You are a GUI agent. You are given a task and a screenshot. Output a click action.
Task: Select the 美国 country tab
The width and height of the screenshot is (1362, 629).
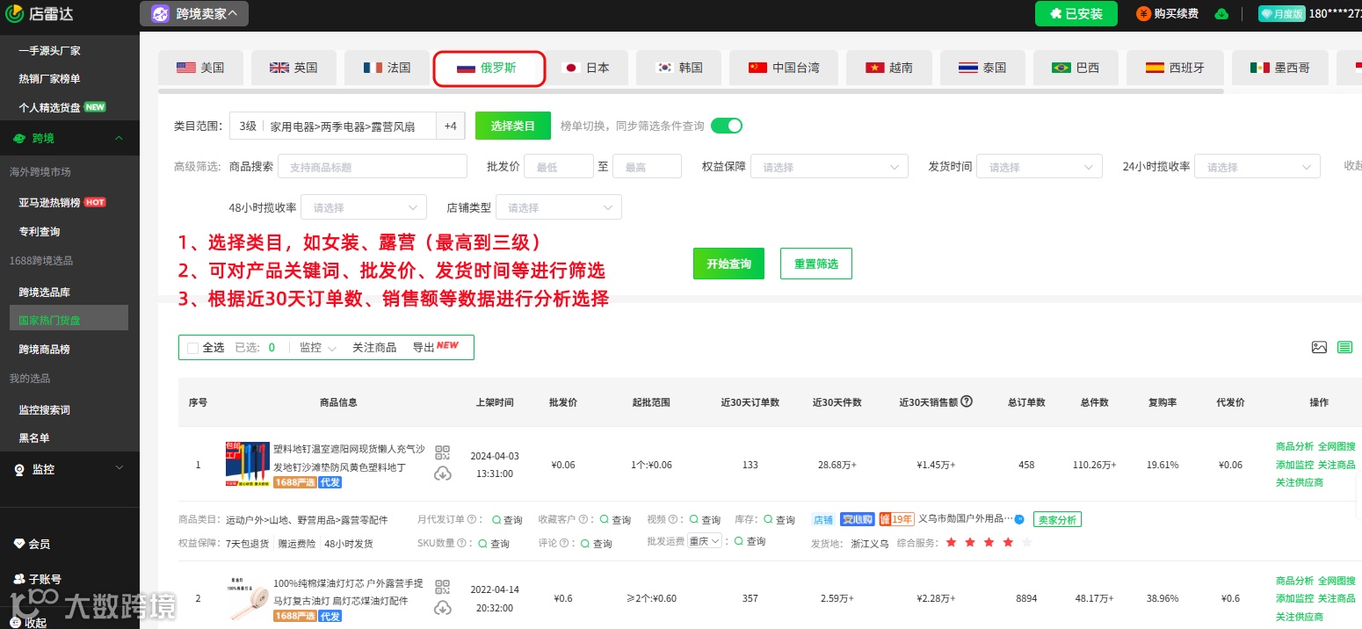point(200,68)
